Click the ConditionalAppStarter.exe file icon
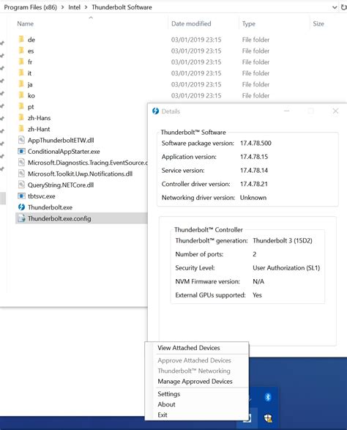This screenshot has width=347, height=430. [x=21, y=151]
